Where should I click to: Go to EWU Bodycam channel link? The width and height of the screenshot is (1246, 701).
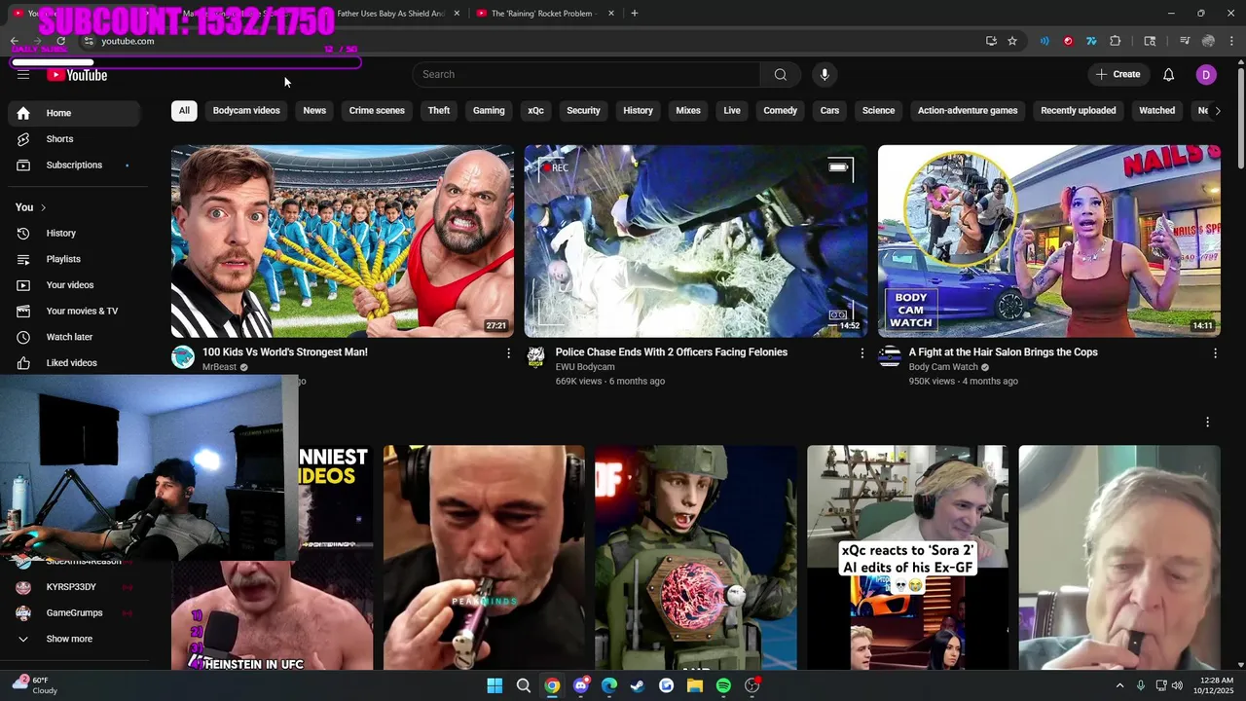[585, 367]
